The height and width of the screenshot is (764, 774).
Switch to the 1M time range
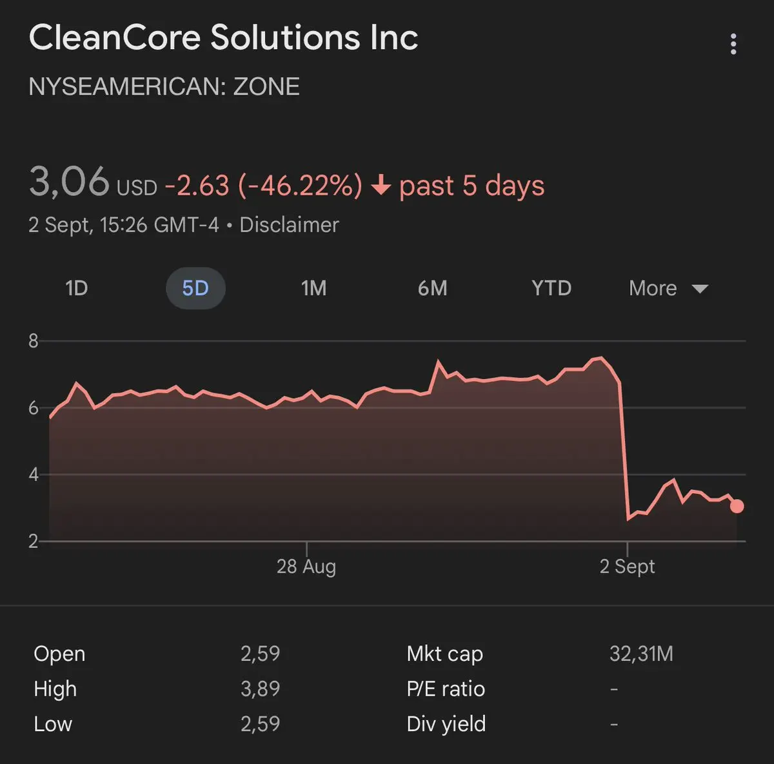point(314,288)
